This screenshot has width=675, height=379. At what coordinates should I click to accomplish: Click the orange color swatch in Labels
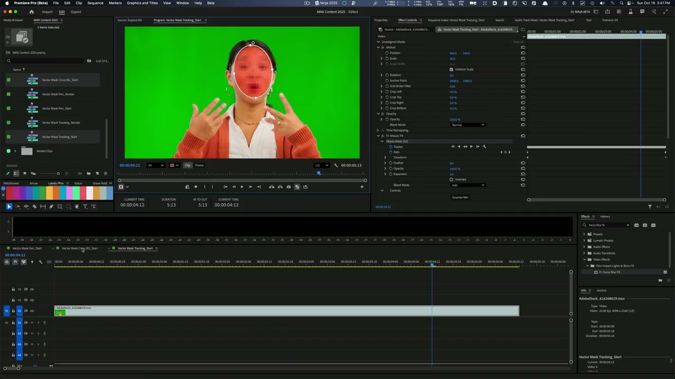tap(56, 193)
